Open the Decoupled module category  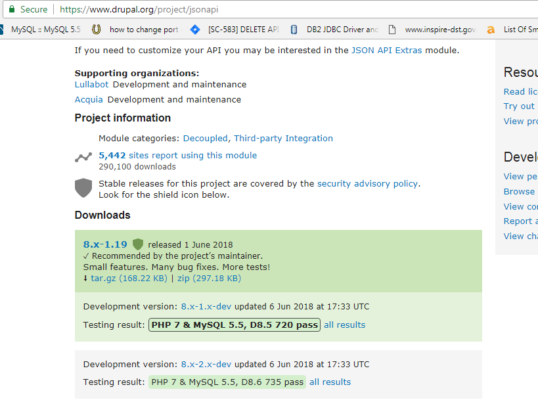205,139
